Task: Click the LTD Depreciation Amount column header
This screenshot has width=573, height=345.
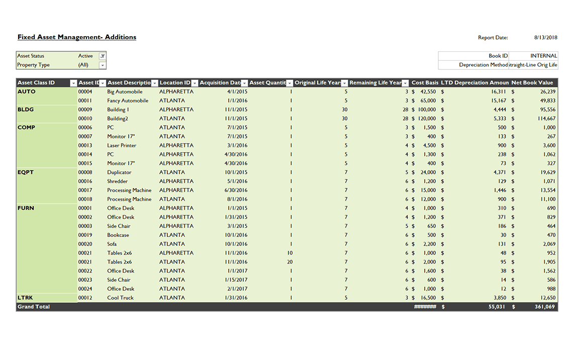Action: point(474,83)
